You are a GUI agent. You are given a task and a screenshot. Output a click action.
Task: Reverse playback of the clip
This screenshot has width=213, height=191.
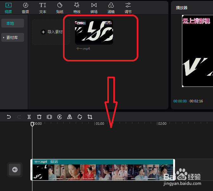pos(60,117)
